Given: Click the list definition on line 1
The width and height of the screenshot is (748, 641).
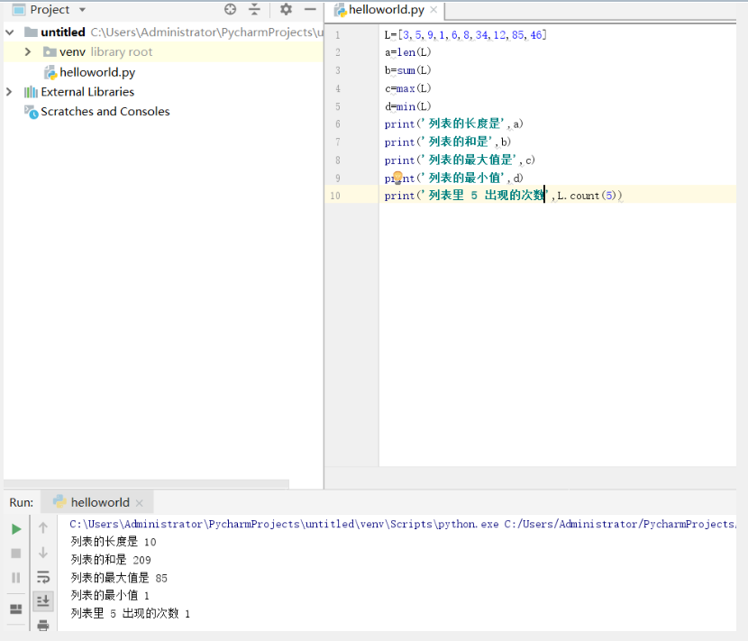Looking at the screenshot, I should (465, 35).
